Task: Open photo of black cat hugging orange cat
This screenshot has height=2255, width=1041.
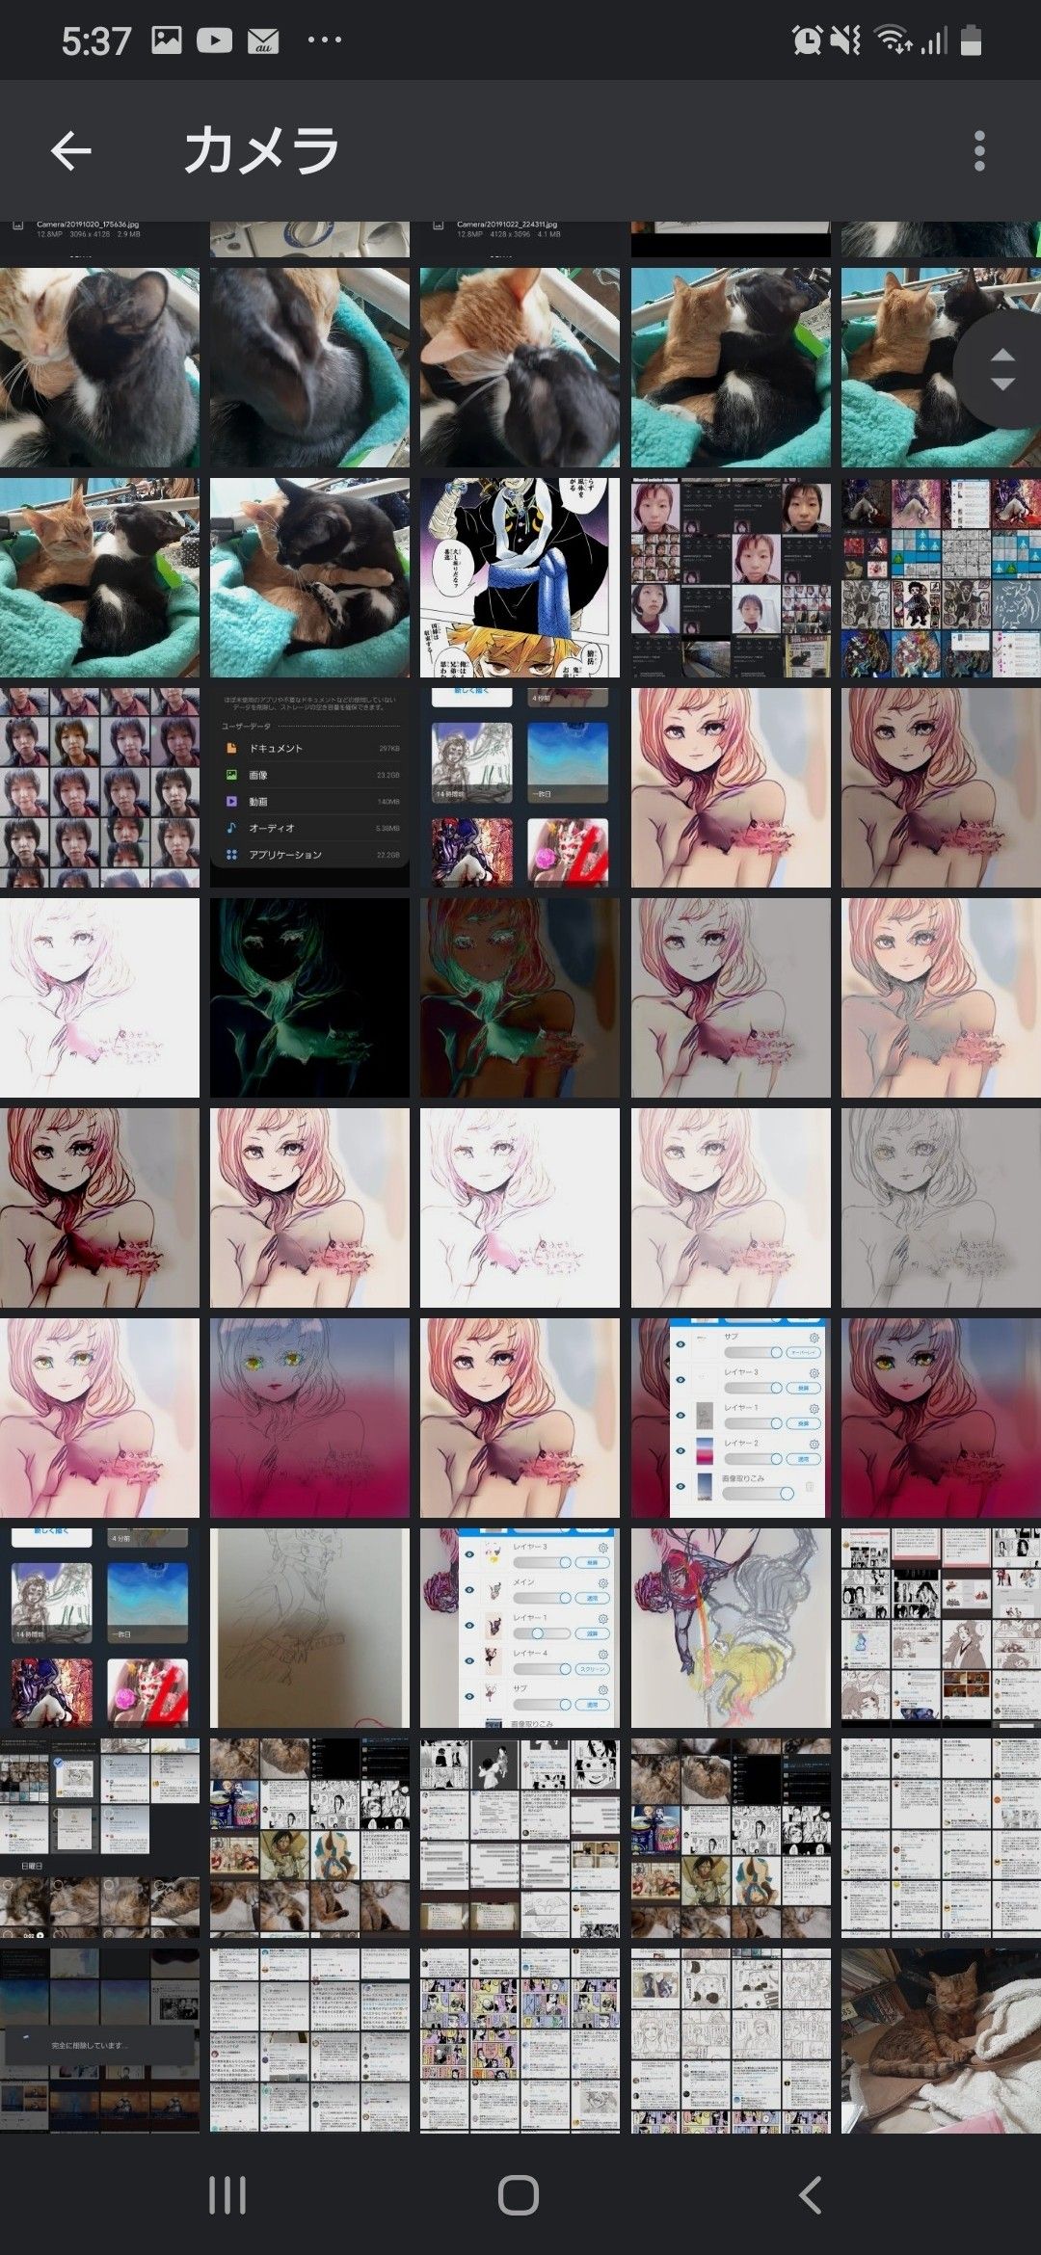Action: [309, 577]
